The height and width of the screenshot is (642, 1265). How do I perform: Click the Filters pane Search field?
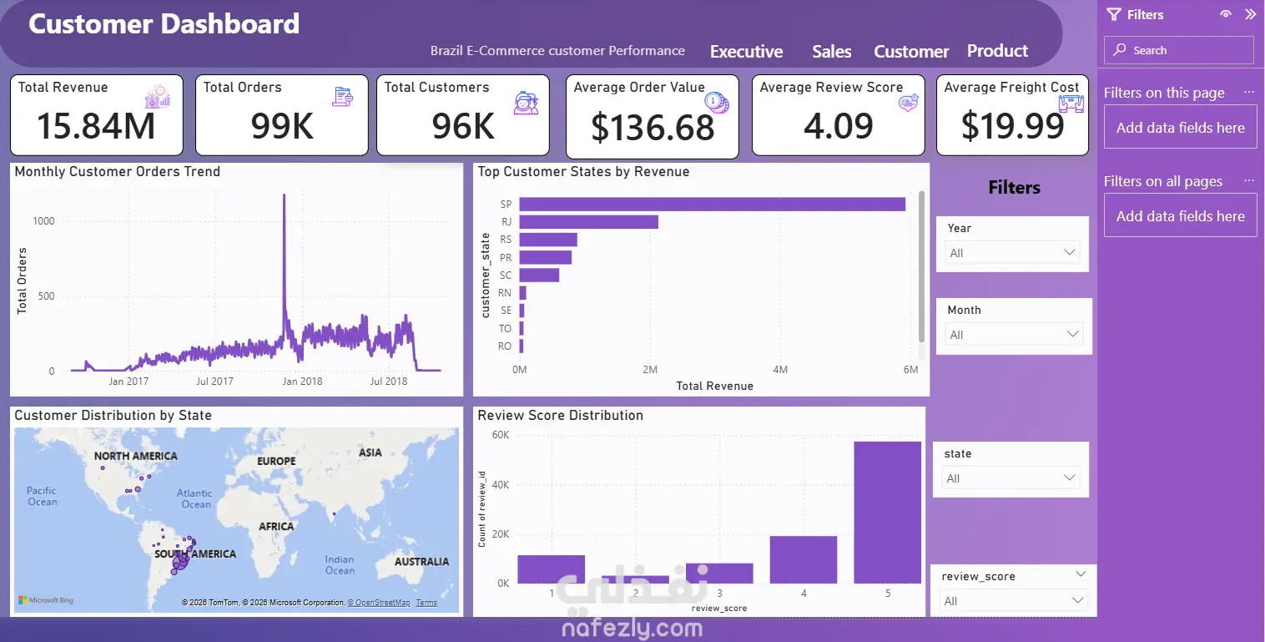coord(1178,50)
